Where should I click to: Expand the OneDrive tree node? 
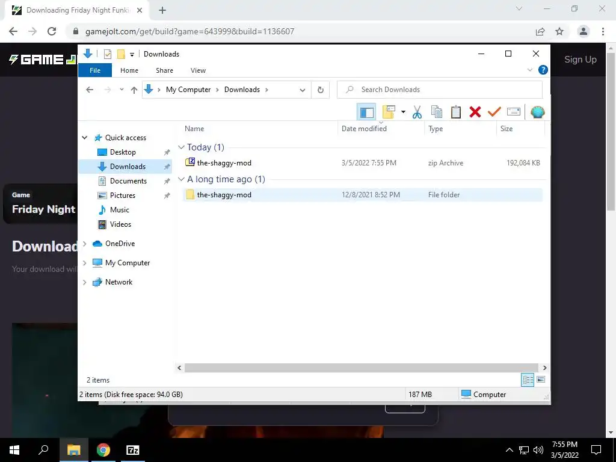click(x=84, y=244)
